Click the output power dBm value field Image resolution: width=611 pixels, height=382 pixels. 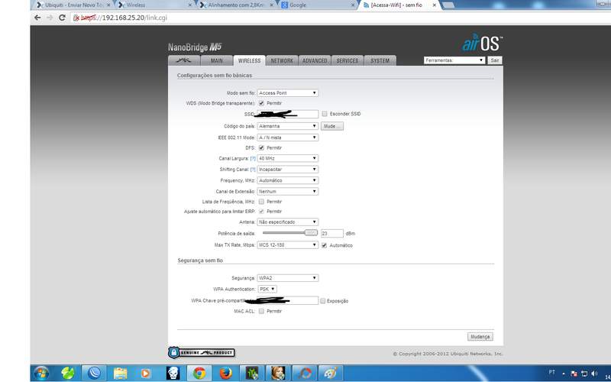pyautogui.click(x=332, y=234)
